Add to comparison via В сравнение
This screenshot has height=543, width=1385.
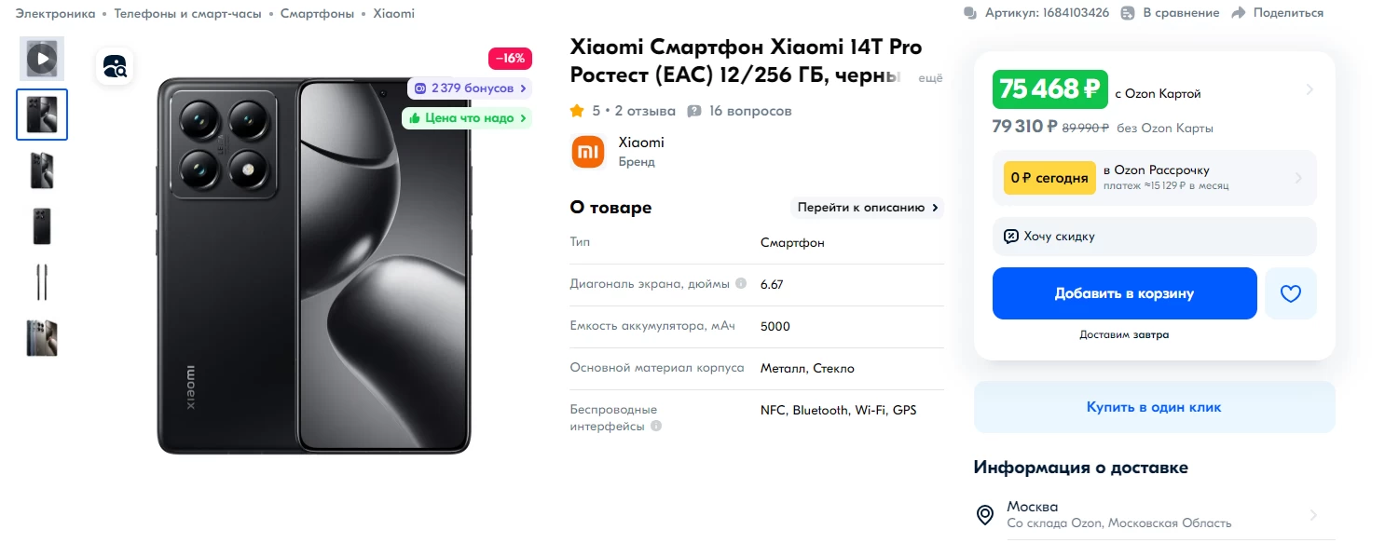coord(1170,13)
